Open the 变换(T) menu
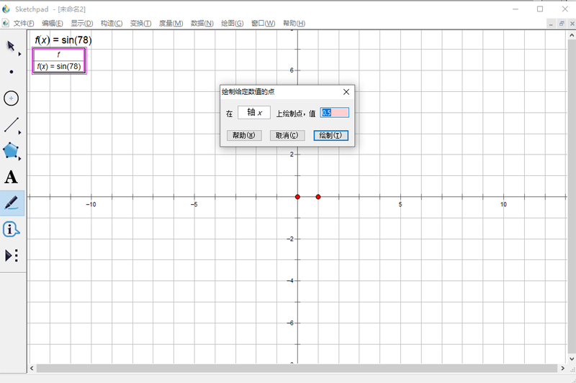576x383 pixels. pos(140,24)
